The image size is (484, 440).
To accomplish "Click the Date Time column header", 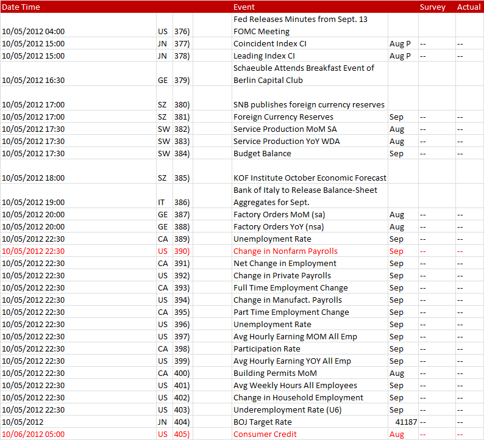I will 24,7.
